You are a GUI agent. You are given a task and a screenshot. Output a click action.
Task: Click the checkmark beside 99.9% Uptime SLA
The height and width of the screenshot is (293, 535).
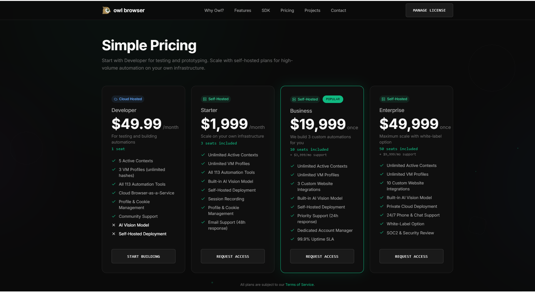(x=292, y=239)
